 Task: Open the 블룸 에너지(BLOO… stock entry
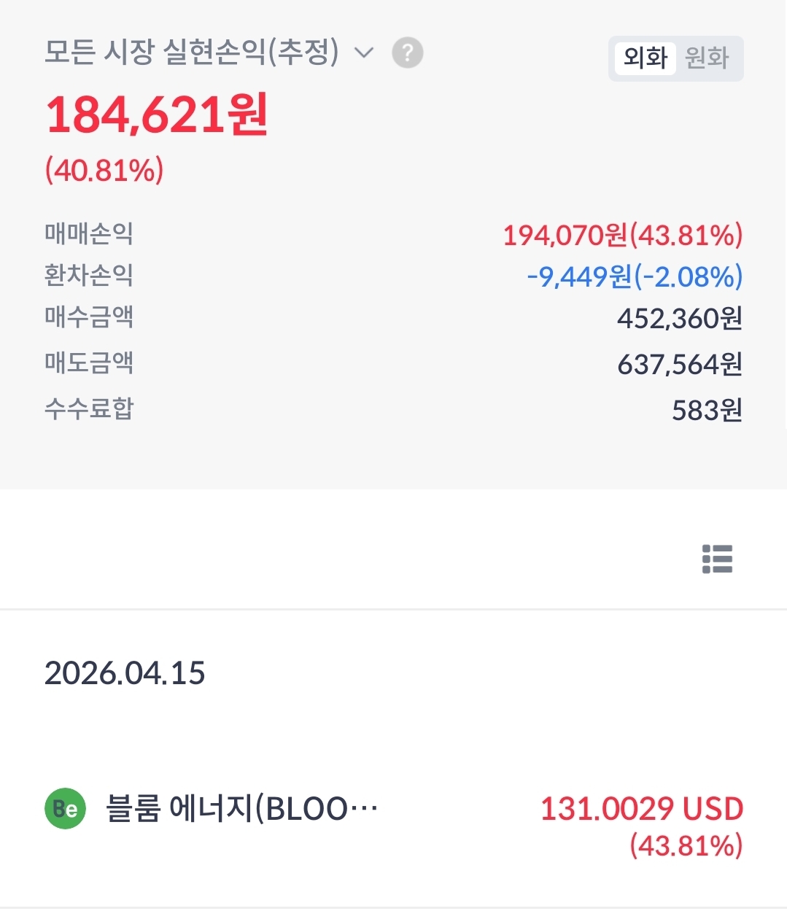coord(241,809)
